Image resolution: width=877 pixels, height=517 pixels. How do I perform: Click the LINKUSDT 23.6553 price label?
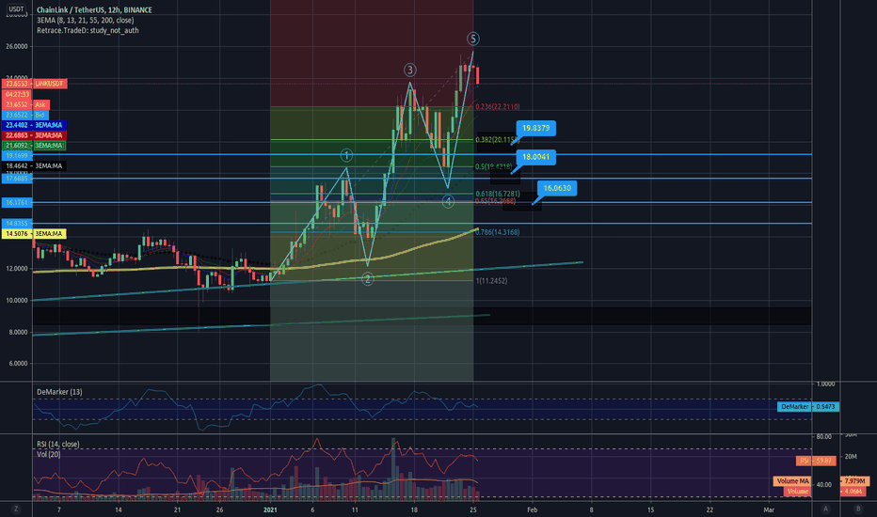(35, 84)
